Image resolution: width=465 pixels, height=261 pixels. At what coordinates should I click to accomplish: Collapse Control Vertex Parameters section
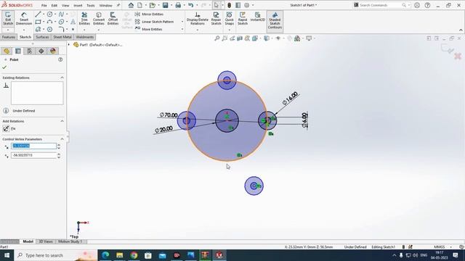[x=62, y=139]
